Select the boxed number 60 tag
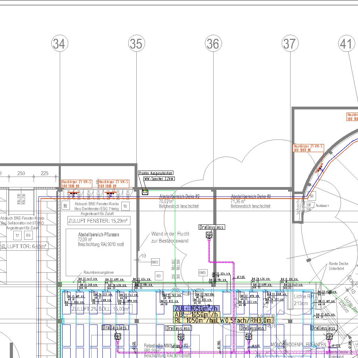 158,276
